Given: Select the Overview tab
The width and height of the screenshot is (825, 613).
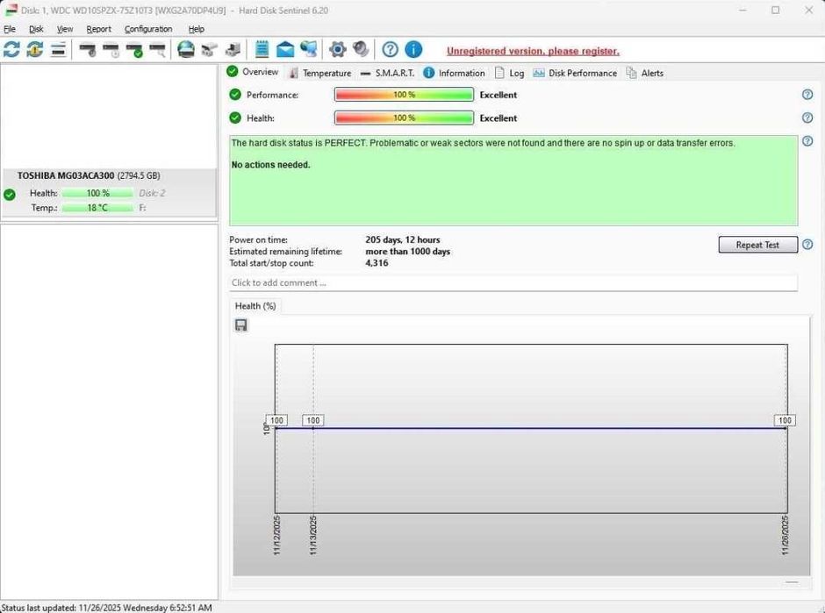Looking at the screenshot, I should (x=253, y=72).
